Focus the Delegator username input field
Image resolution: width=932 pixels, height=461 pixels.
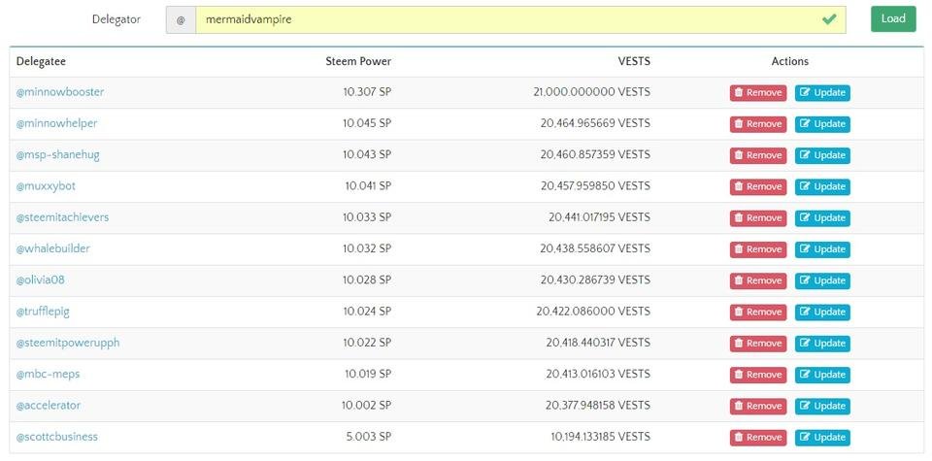point(520,19)
